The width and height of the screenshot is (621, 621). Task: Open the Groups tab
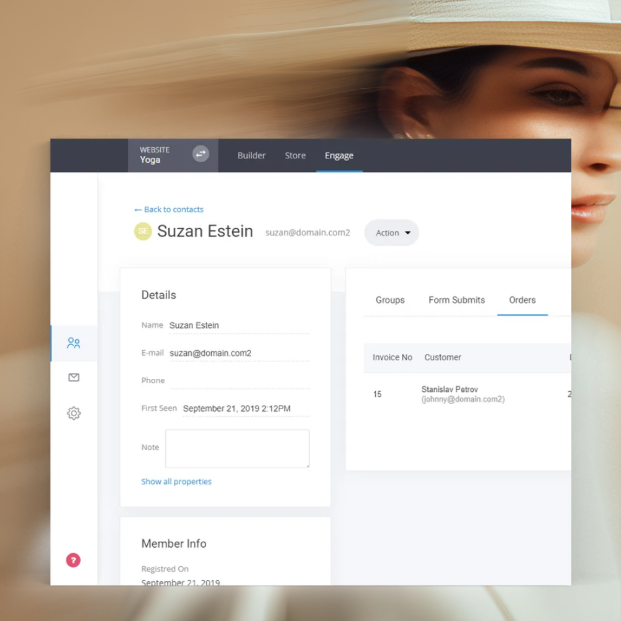(389, 300)
